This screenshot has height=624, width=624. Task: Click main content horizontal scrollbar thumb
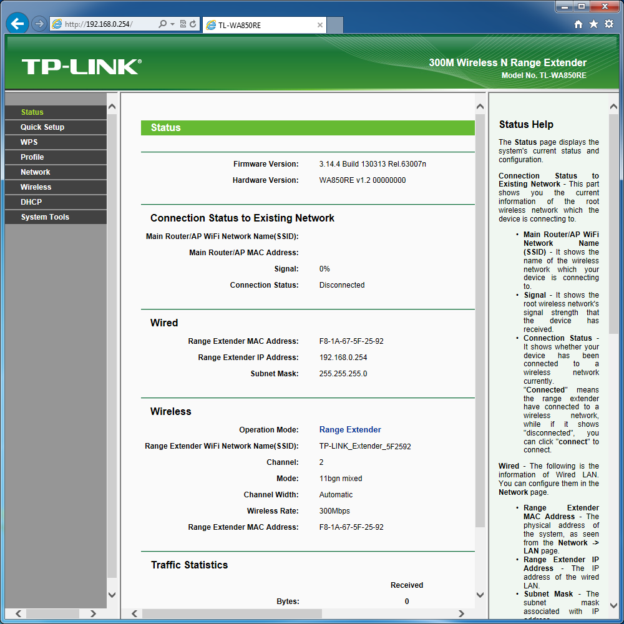[232, 613]
